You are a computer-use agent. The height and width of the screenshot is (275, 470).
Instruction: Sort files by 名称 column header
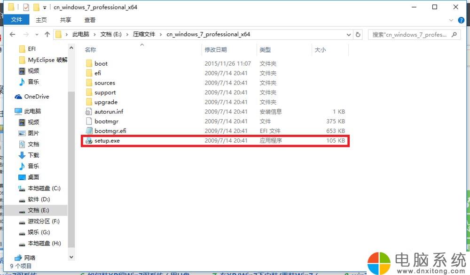91,50
